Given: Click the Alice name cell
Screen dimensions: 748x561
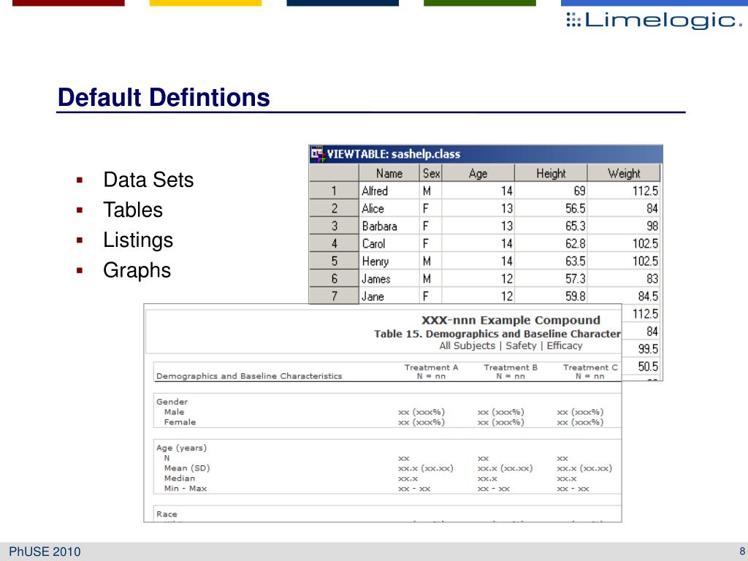Looking at the screenshot, I should (x=389, y=208).
